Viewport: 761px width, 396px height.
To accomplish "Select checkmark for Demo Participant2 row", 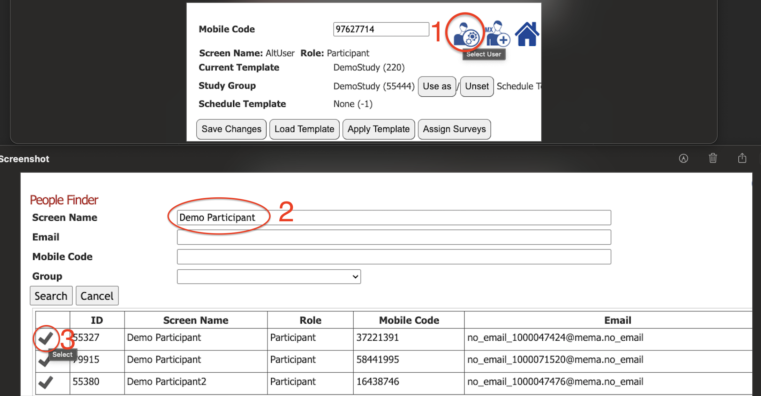I will pyautogui.click(x=46, y=382).
